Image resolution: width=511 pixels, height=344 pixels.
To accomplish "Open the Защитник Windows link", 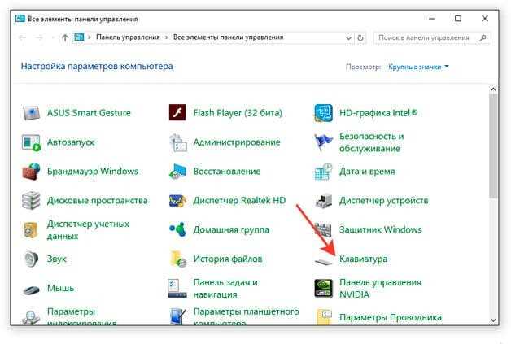I will point(380,229).
